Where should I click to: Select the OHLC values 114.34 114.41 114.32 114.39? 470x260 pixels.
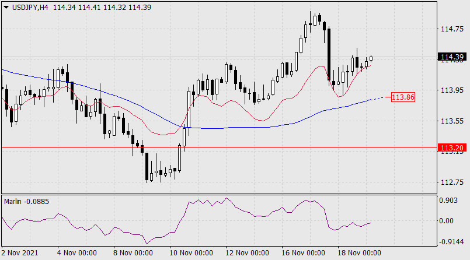click(102, 8)
